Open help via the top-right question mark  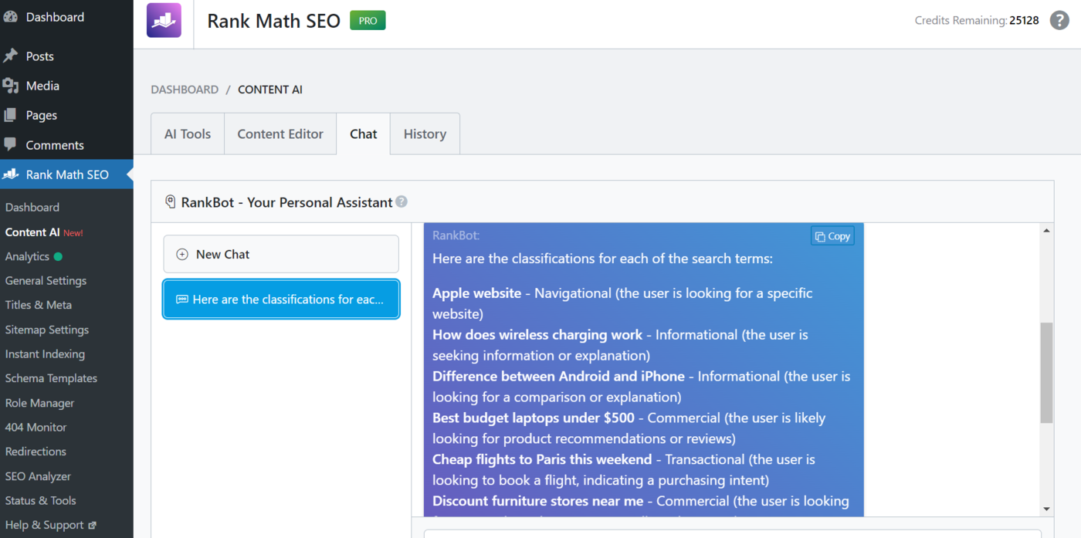1059,21
